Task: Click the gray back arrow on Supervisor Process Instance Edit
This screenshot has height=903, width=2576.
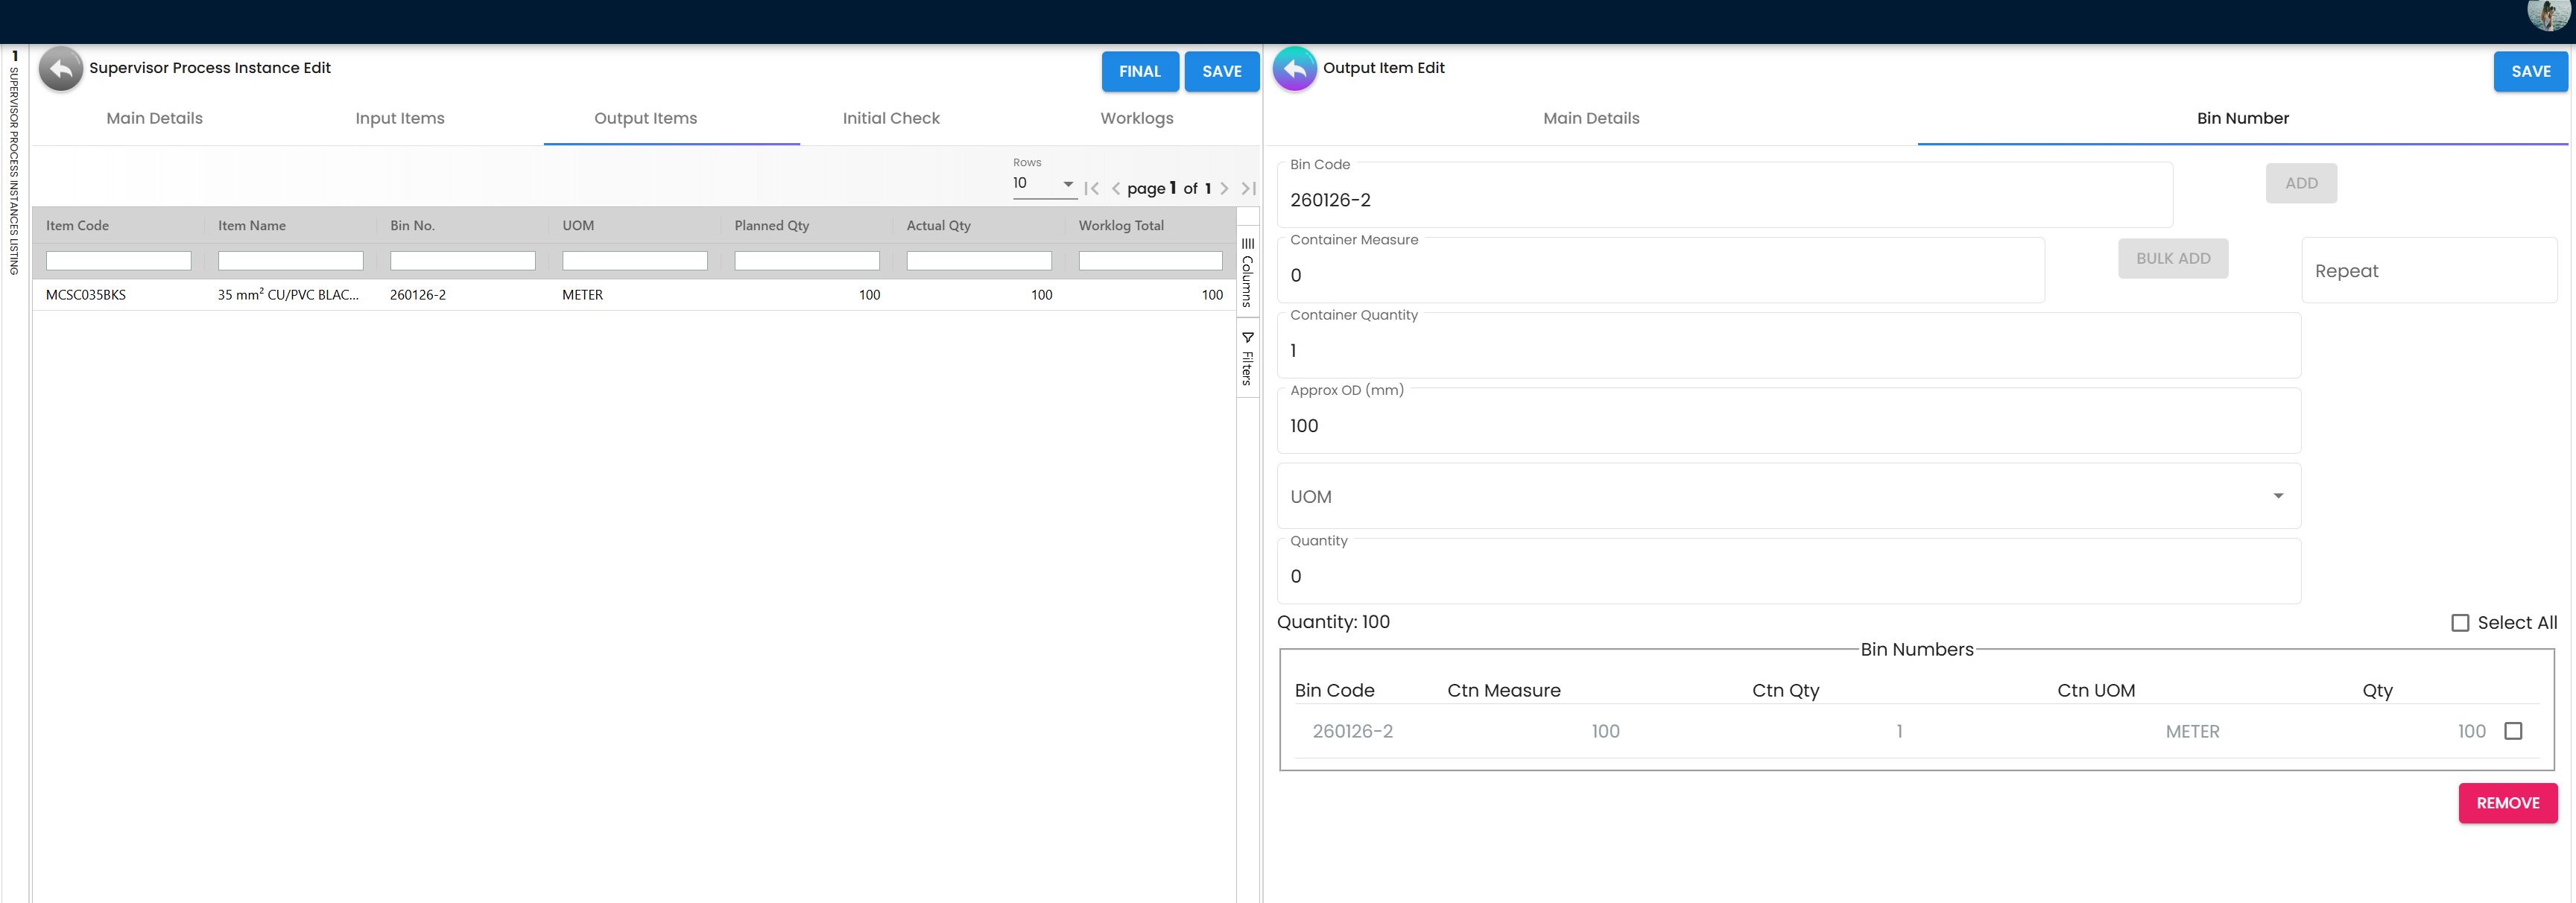Action: coord(61,69)
